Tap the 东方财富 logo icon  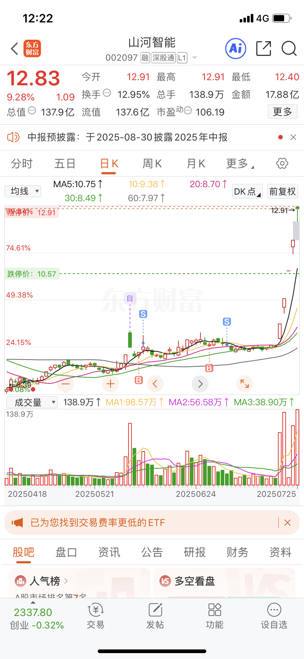32,49
